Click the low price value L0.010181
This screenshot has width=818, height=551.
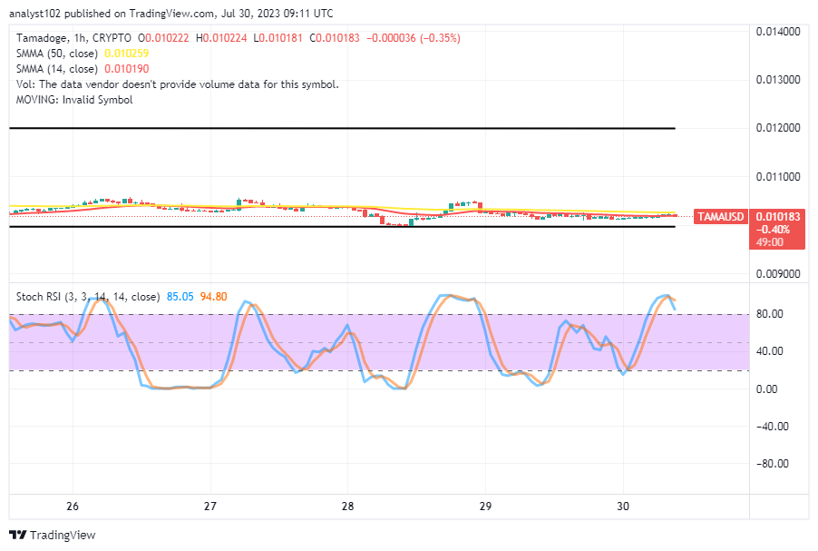click(x=278, y=38)
